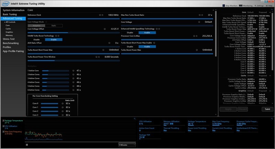This screenshot has width=275, height=149.
Task: Set Core Voltage Mode to Static
Action: (x=54, y=25)
